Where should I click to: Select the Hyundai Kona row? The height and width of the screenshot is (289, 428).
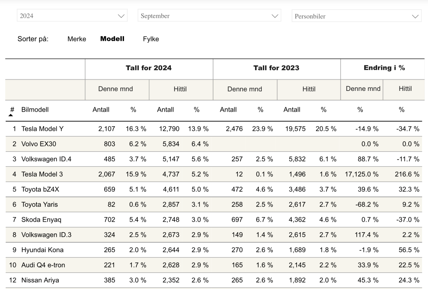42,250
